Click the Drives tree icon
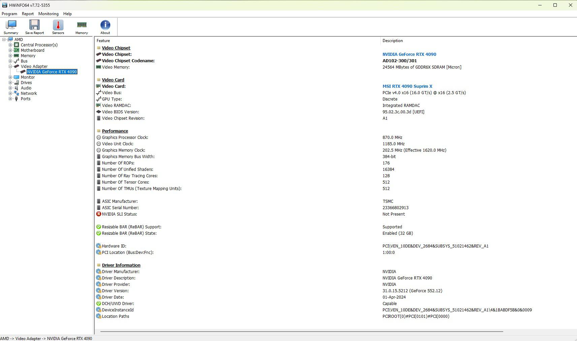The image size is (577, 341). (17, 82)
